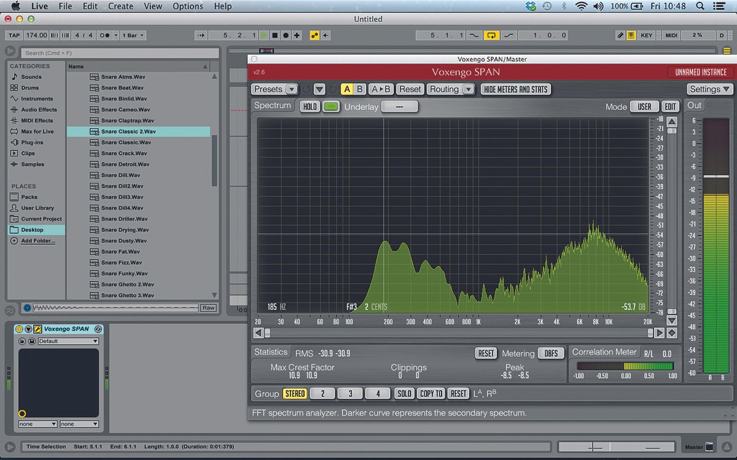Open the Presets dropdown in Voxengo SPAN
Screen dimensions: 737x460
tap(274, 89)
